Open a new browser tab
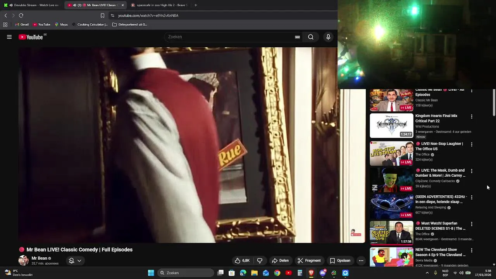The width and height of the screenshot is (496, 279). click(x=196, y=5)
